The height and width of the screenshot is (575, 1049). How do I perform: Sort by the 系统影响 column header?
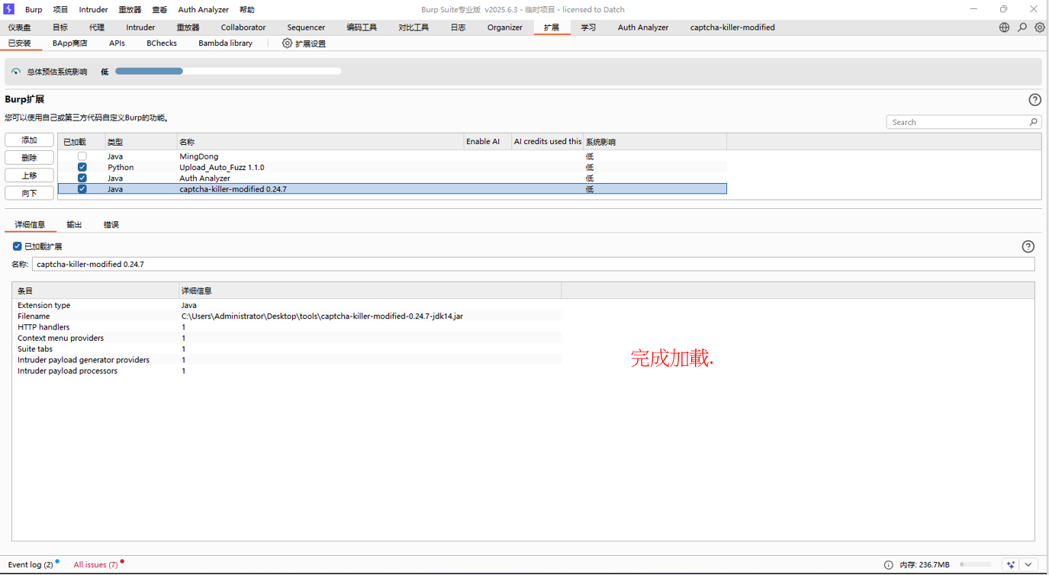point(655,142)
